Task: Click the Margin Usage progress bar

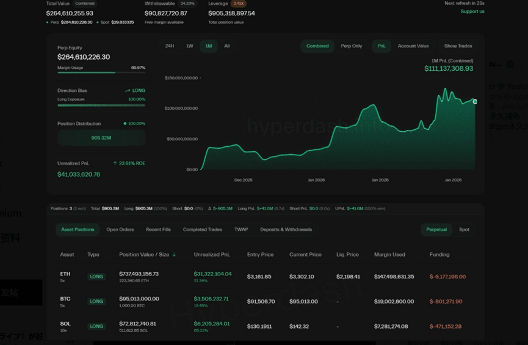Action: (101, 73)
